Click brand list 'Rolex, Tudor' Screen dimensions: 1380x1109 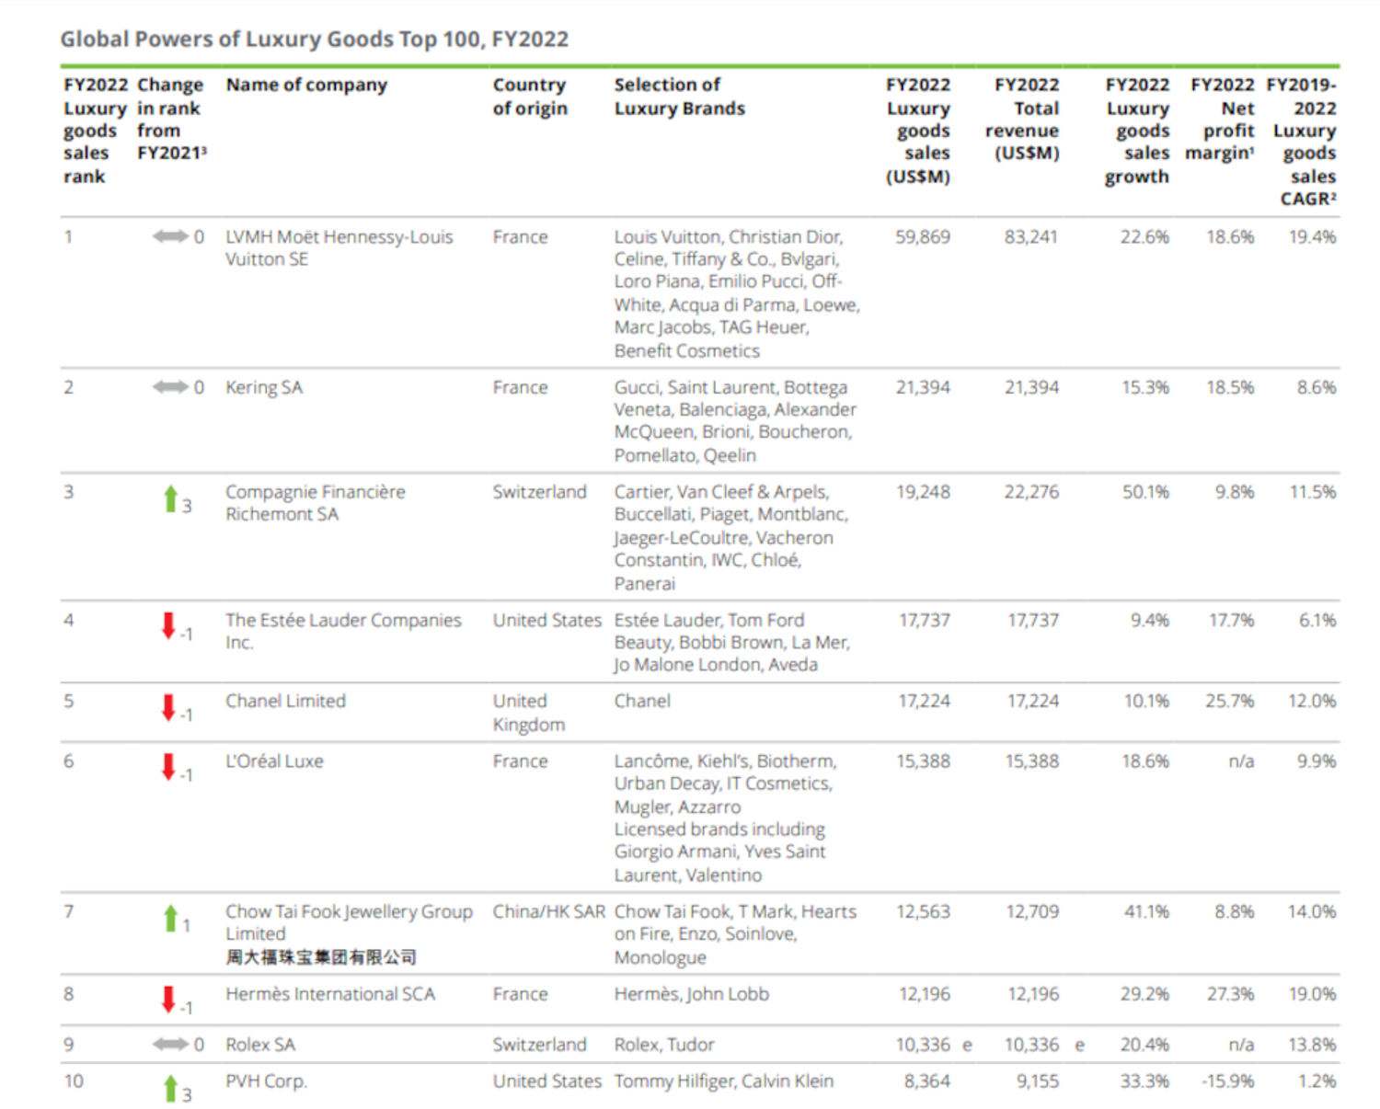(664, 1045)
